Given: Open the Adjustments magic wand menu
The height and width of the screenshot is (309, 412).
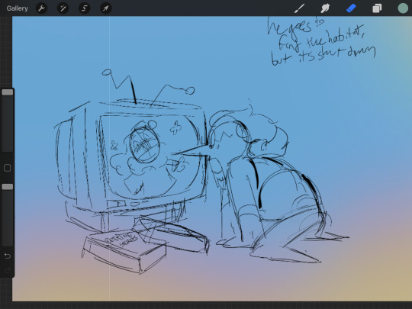Looking at the screenshot, I should [x=63, y=8].
